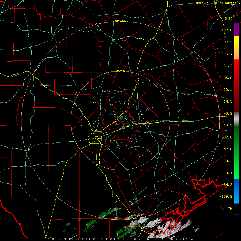This screenshot has height=241, width=241.
Task: Click the 100 NMI range ring label
Action: click(120, 21)
